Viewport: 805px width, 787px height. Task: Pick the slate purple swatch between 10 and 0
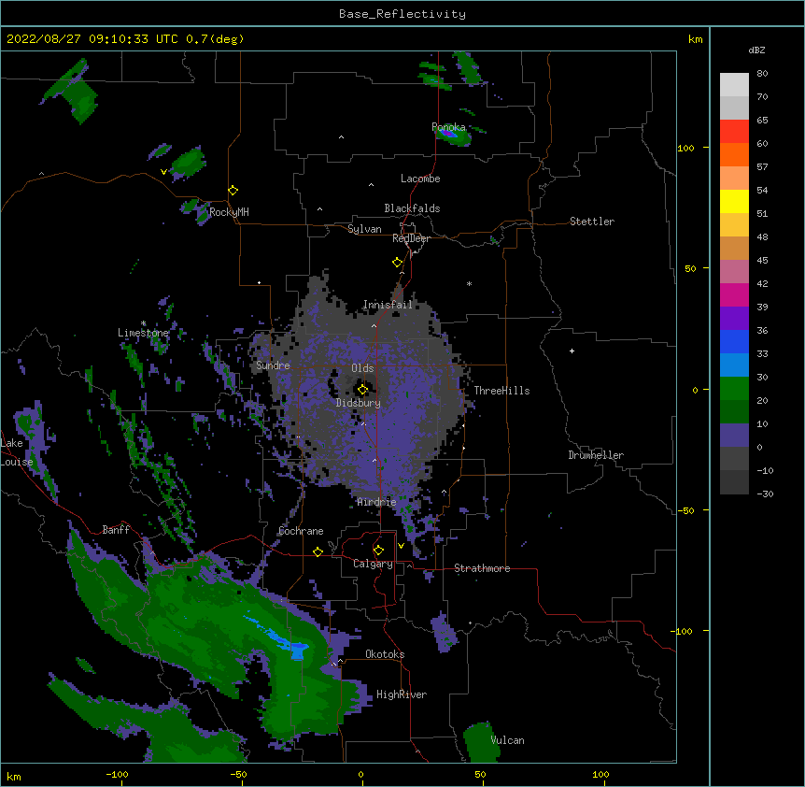(734, 436)
